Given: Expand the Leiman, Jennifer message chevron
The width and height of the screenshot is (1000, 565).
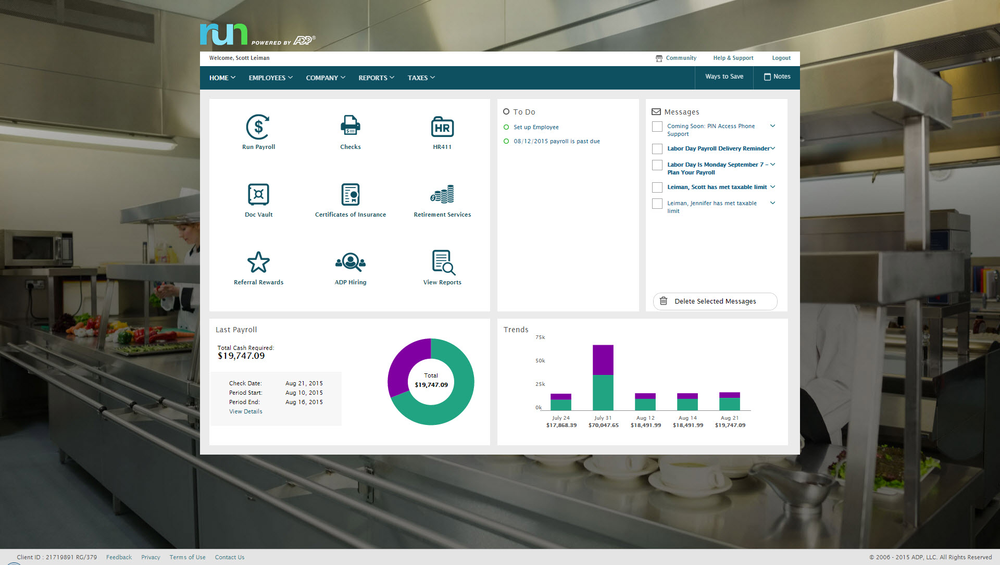Looking at the screenshot, I should (x=772, y=203).
